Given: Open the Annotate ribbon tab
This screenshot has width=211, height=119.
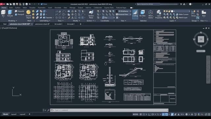Looking at the screenshot, I should (58, 8).
